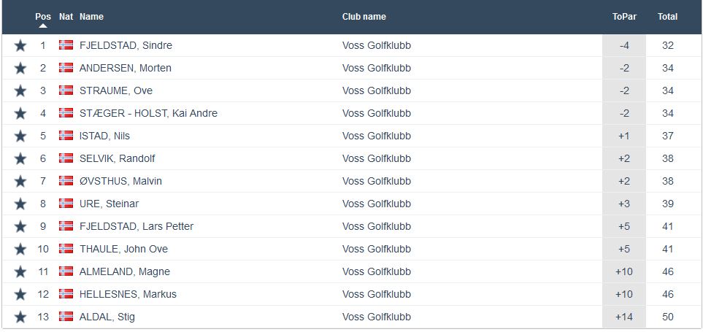Sort by Club name column header
This screenshot has height=332, width=703.
(364, 17)
